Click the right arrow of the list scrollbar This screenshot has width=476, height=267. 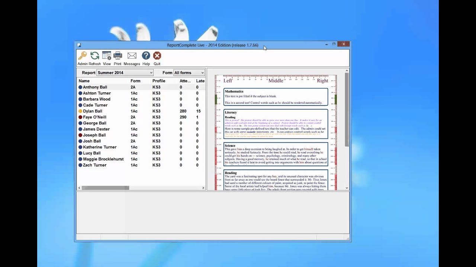coord(203,188)
